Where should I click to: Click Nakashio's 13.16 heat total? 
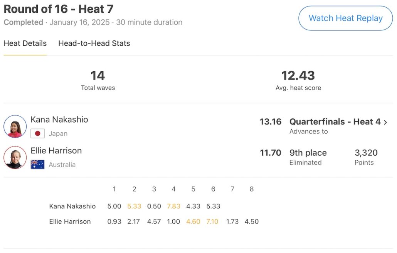271,122
